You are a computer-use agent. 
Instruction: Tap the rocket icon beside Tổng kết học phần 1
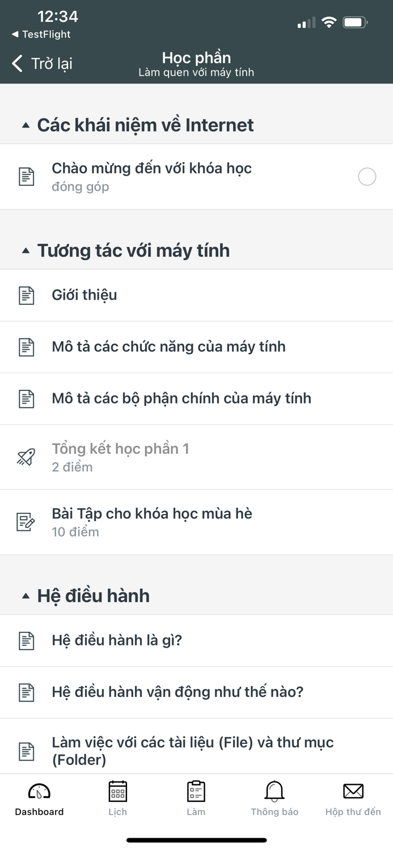[26, 457]
